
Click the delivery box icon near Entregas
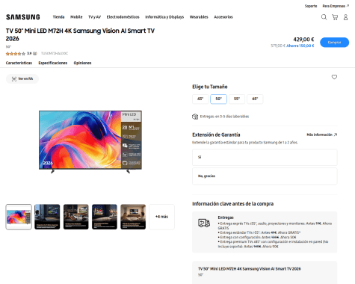click(x=195, y=117)
